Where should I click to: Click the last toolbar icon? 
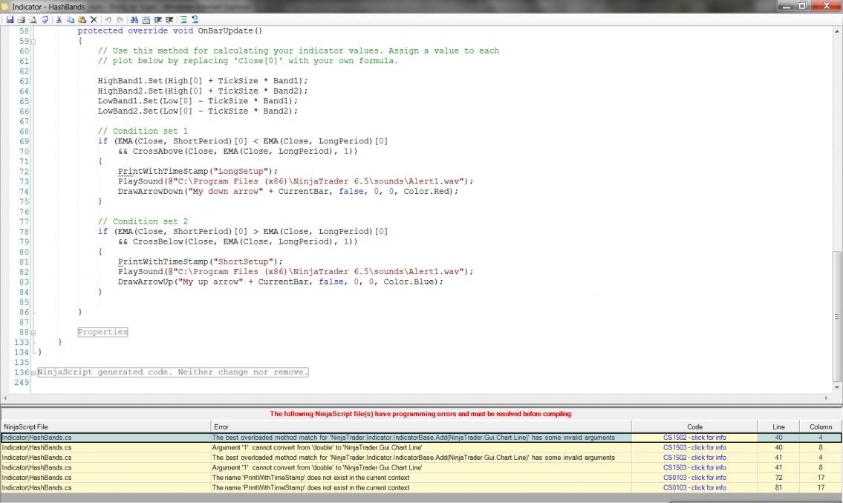click(x=195, y=19)
